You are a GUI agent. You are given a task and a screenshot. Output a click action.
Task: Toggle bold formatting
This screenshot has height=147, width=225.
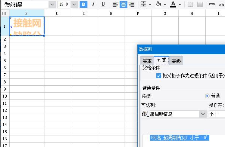[x=83, y=4]
